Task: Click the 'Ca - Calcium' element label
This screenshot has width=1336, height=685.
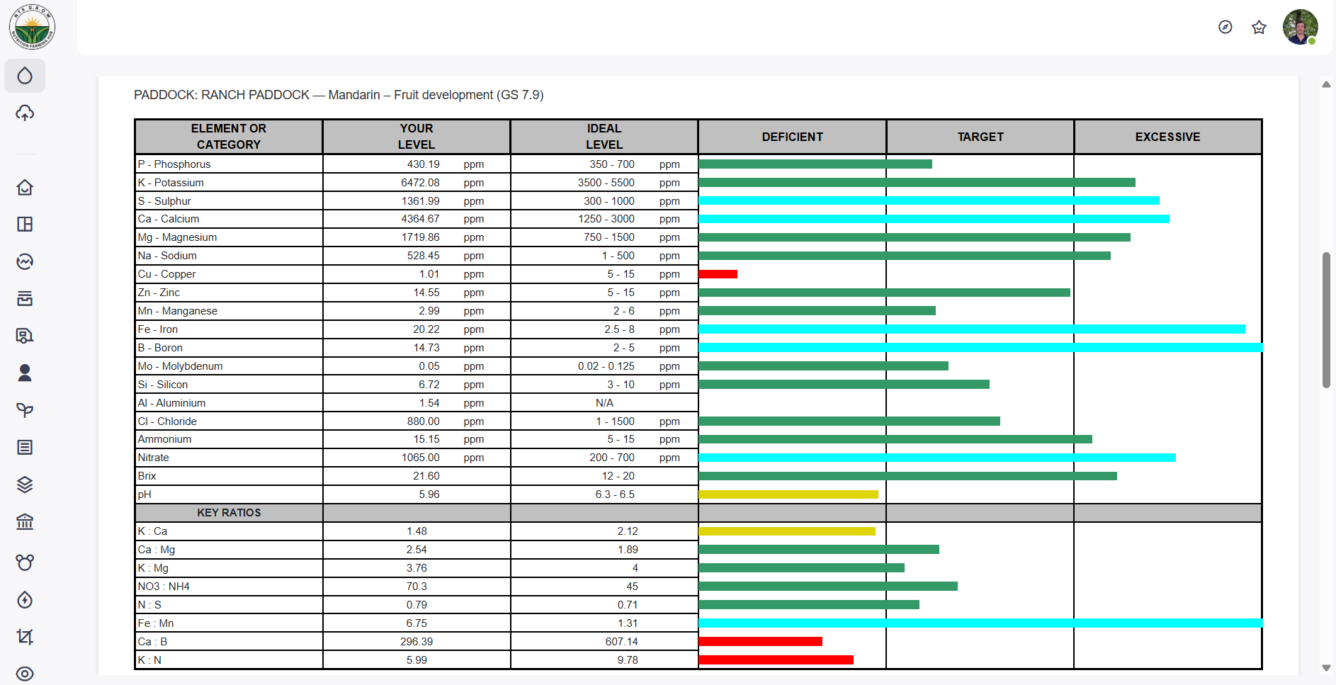Action: click(169, 219)
